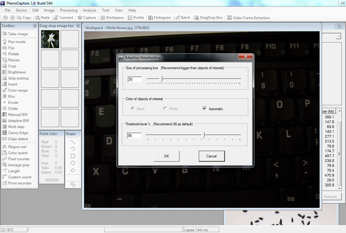Screen dimensions: 346x233
Task: Collapse the Toolbox panel header button
Action: click(35, 26)
